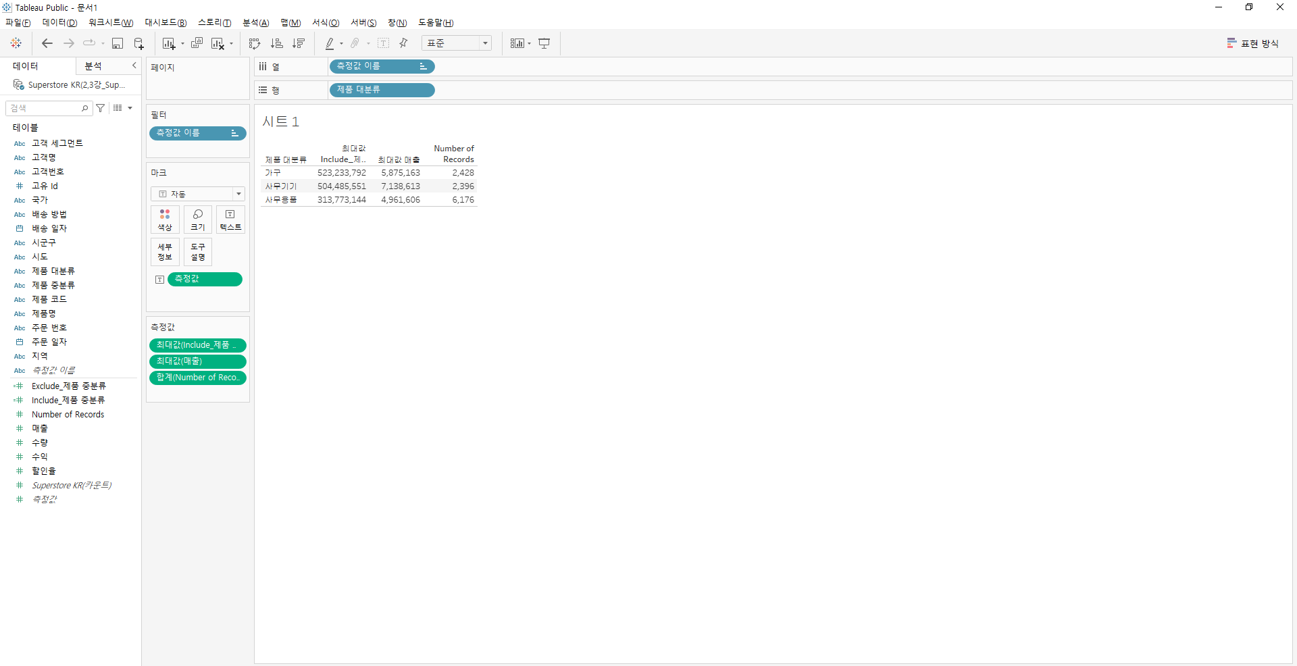Open the 크기 size card

click(198, 220)
